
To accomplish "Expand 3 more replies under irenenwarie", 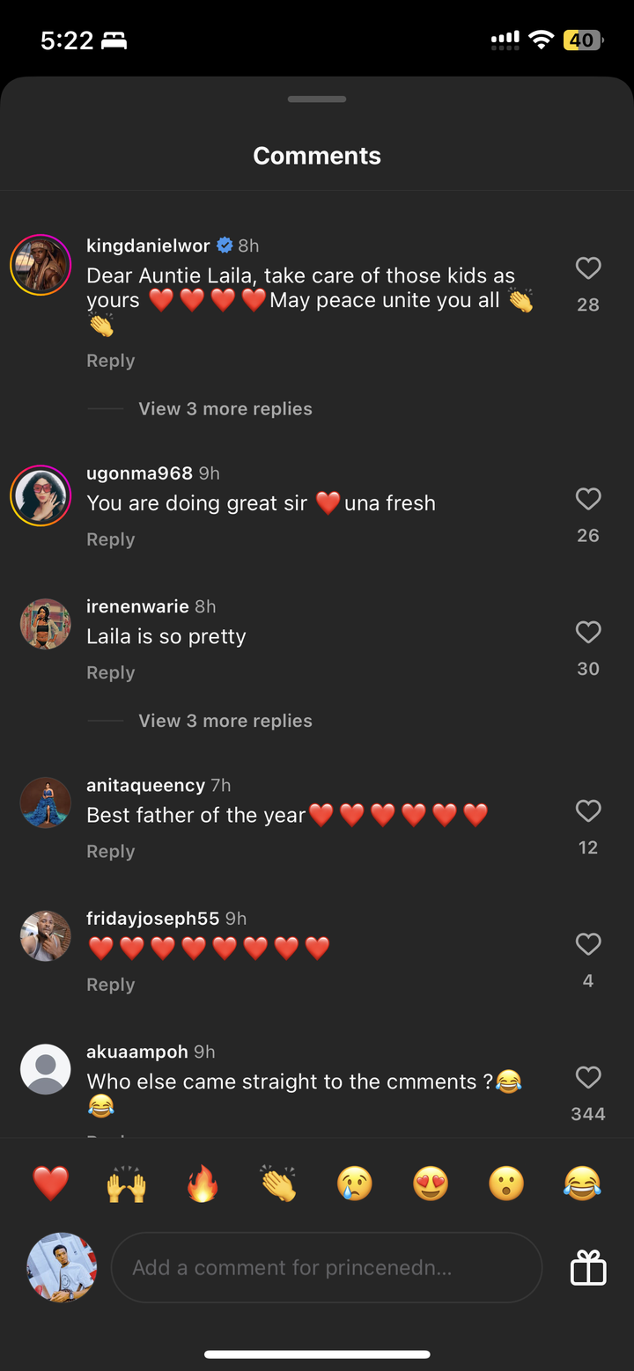I will 225,721.
